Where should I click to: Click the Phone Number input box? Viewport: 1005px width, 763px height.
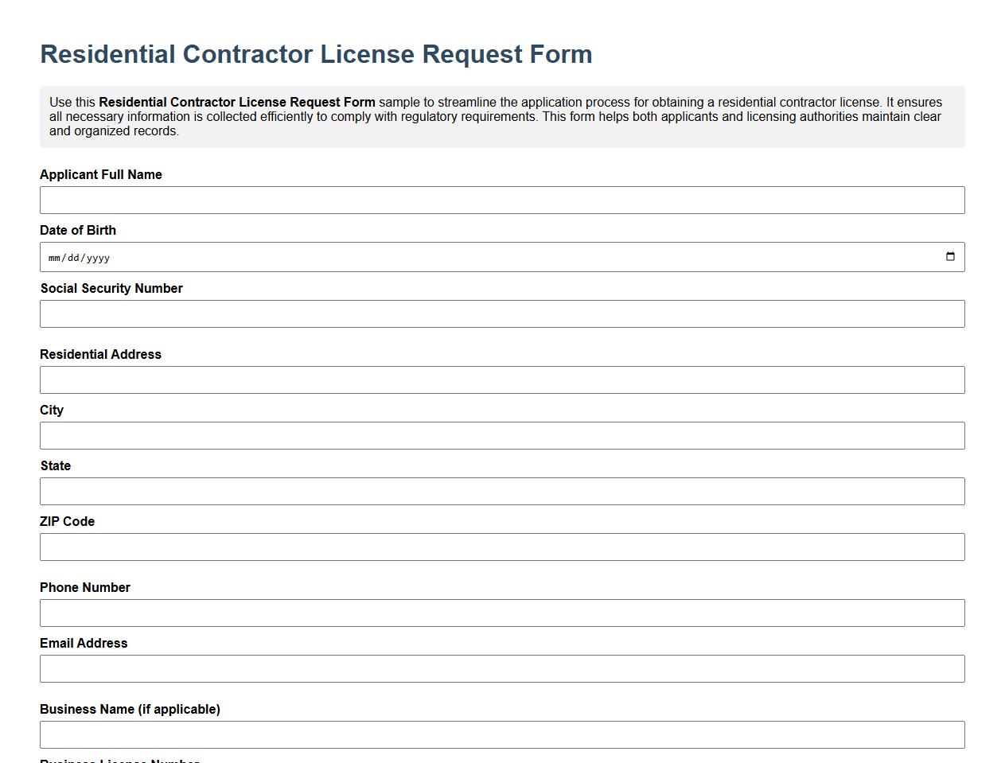[x=501, y=613]
